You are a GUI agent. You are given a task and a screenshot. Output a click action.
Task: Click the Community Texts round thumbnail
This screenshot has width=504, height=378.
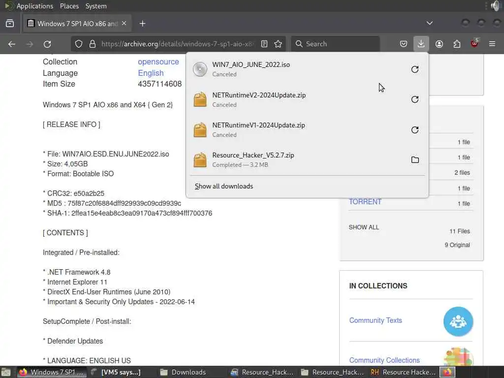click(x=458, y=321)
